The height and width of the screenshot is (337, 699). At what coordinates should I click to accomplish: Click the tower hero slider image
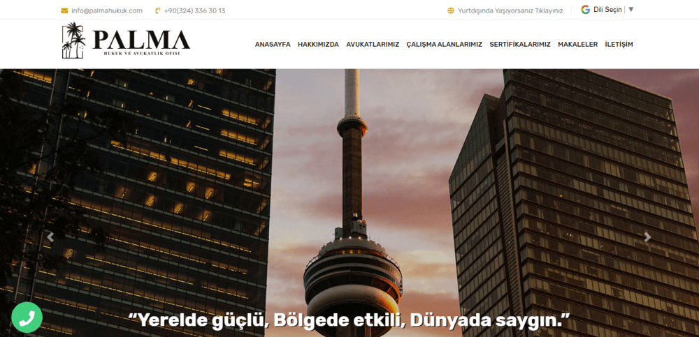point(349,202)
